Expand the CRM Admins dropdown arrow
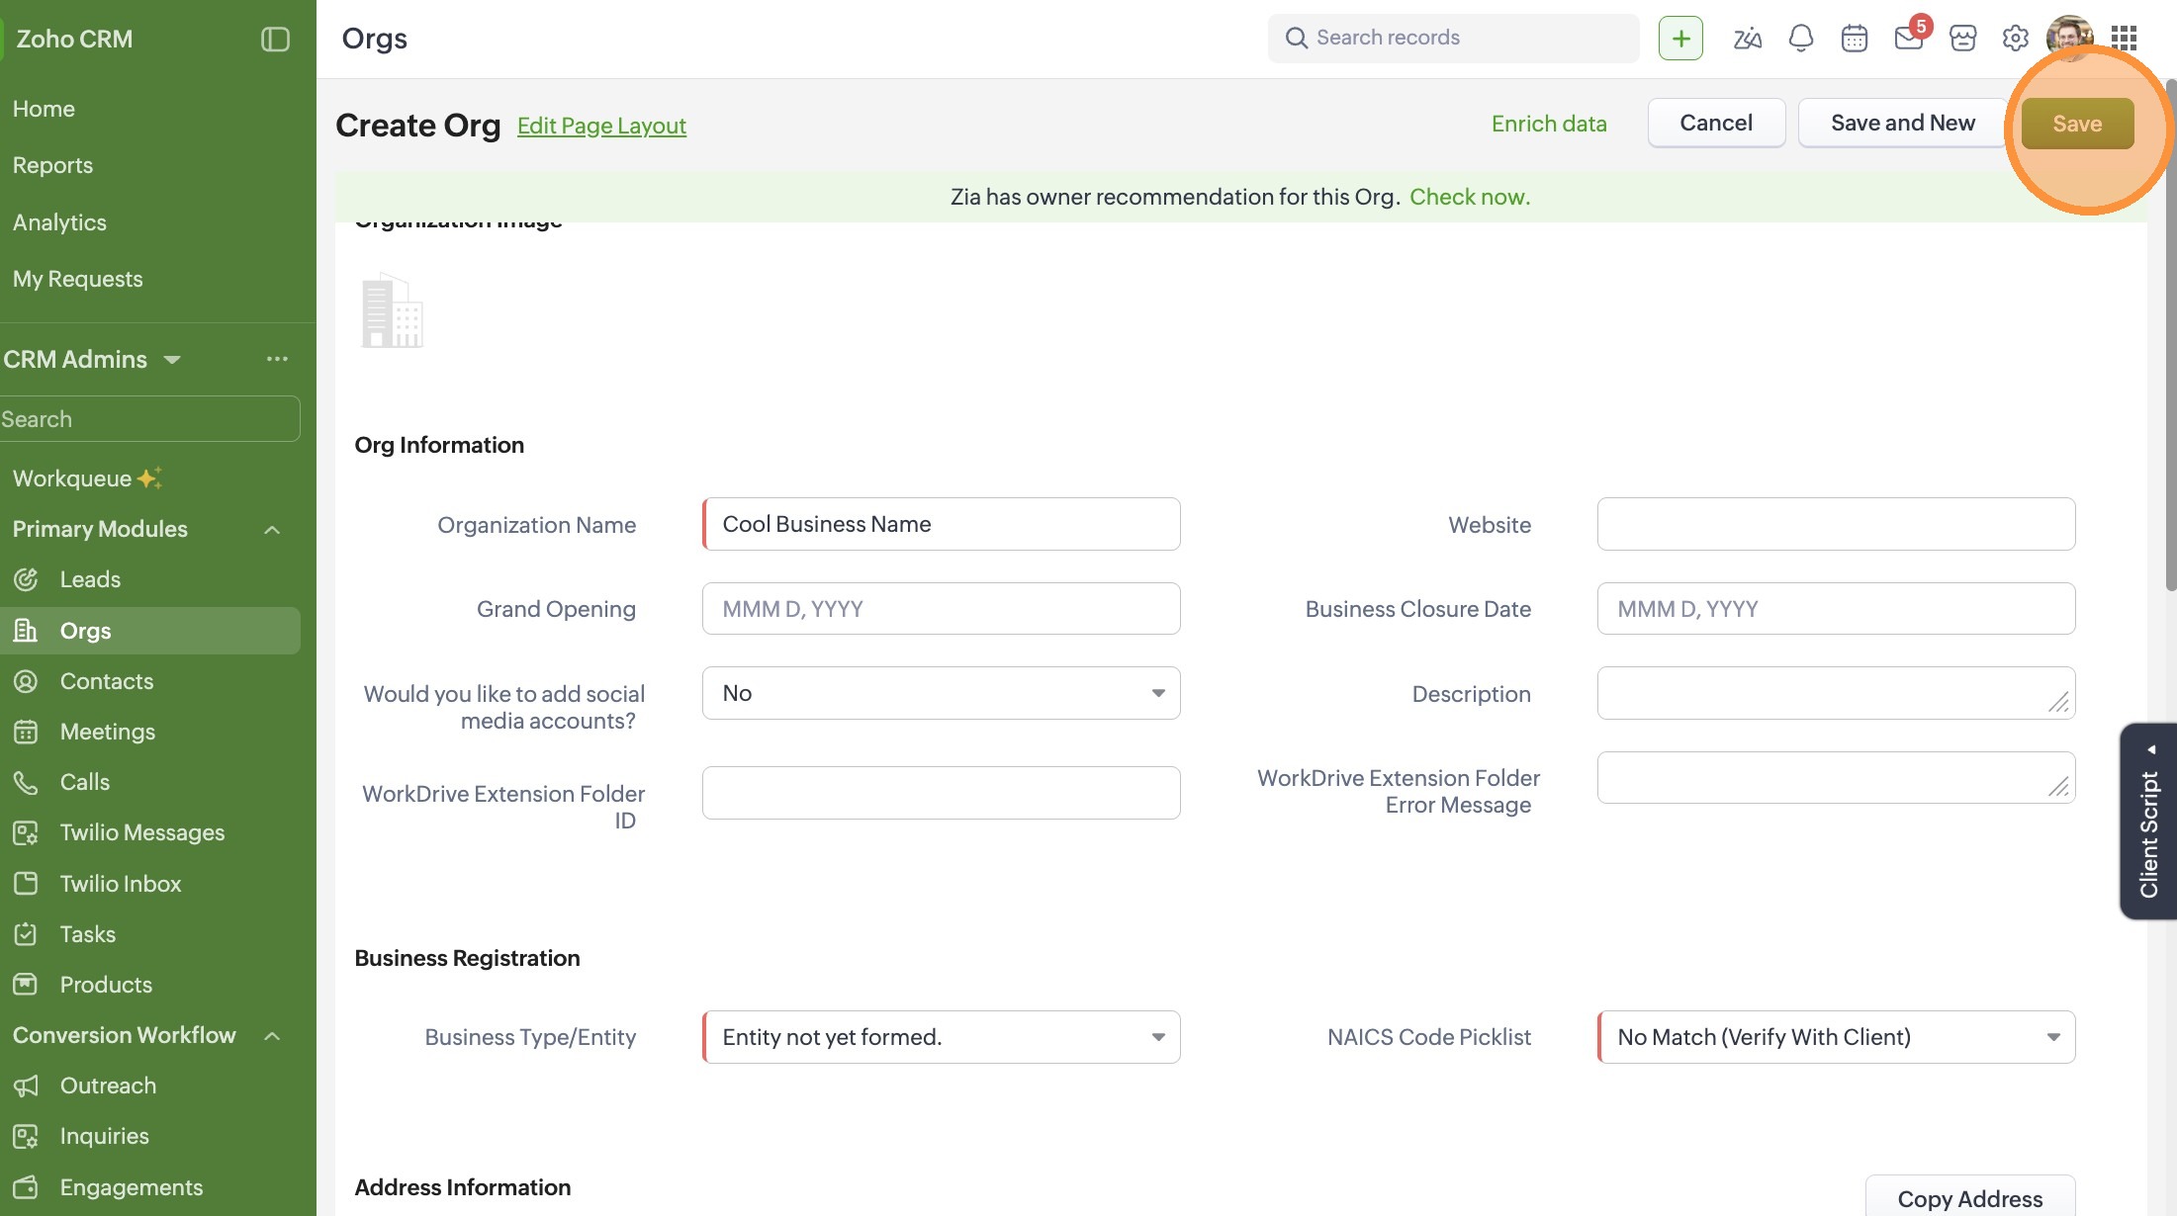The width and height of the screenshot is (2177, 1216). click(x=172, y=360)
